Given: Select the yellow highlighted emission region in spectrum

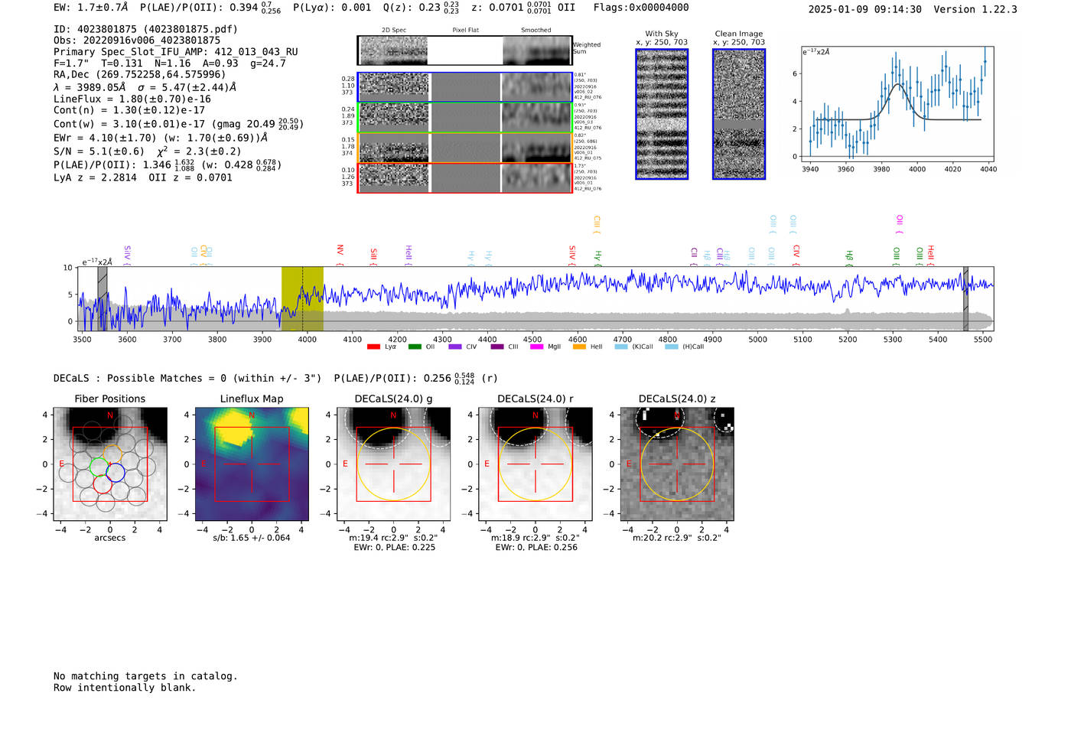Looking at the screenshot, I should point(302,298).
